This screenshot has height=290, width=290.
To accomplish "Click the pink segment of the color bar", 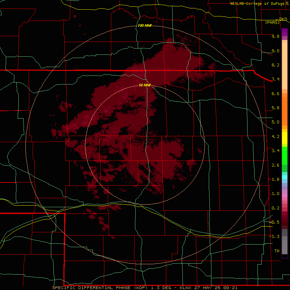I will click(x=285, y=195).
